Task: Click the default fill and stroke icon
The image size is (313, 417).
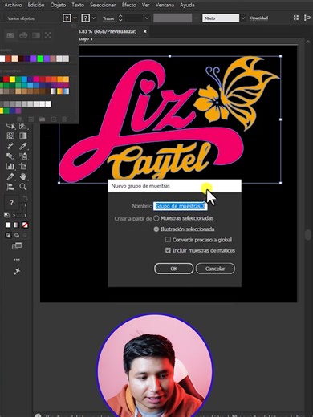Action: 6,215
